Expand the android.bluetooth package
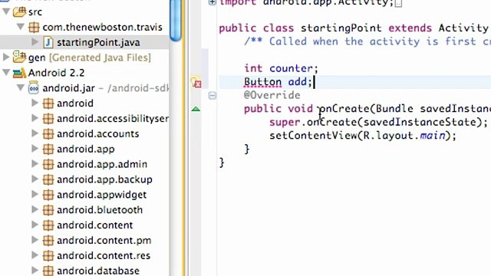491x276 pixels. [35, 209]
